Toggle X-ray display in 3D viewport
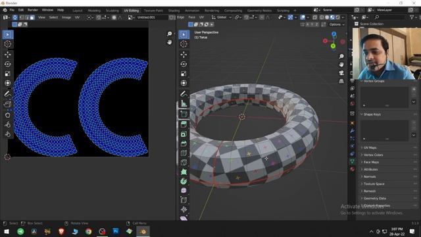Screen dimensions: 421x237 pos(314,18)
